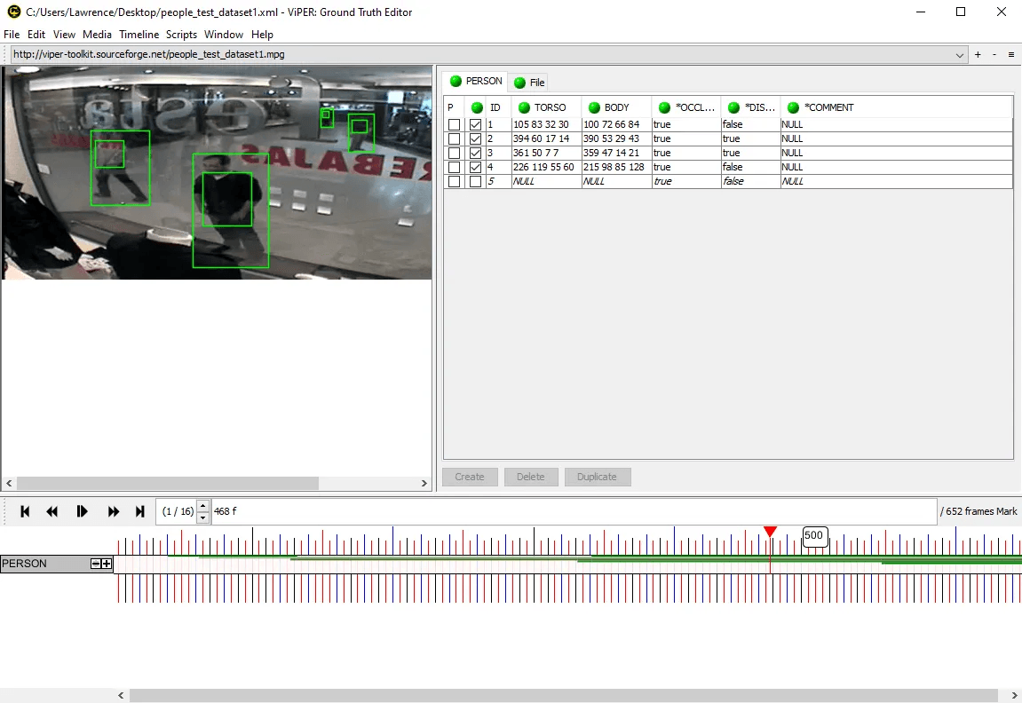Increment the frame step spinner up arrow

[203, 506]
